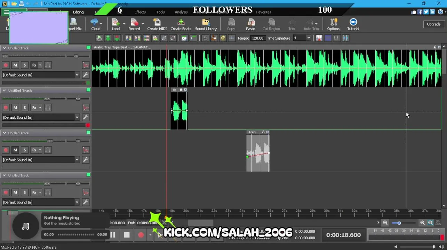This screenshot has height=250, width=447.
Task: Solo the fourth Untitled Track
Action: coord(24,192)
